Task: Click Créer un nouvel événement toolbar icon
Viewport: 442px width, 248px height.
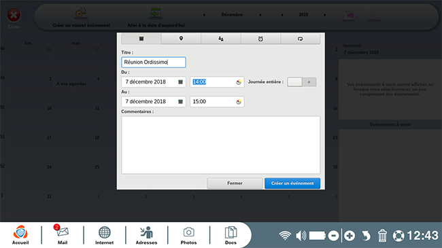Action: (x=81, y=13)
